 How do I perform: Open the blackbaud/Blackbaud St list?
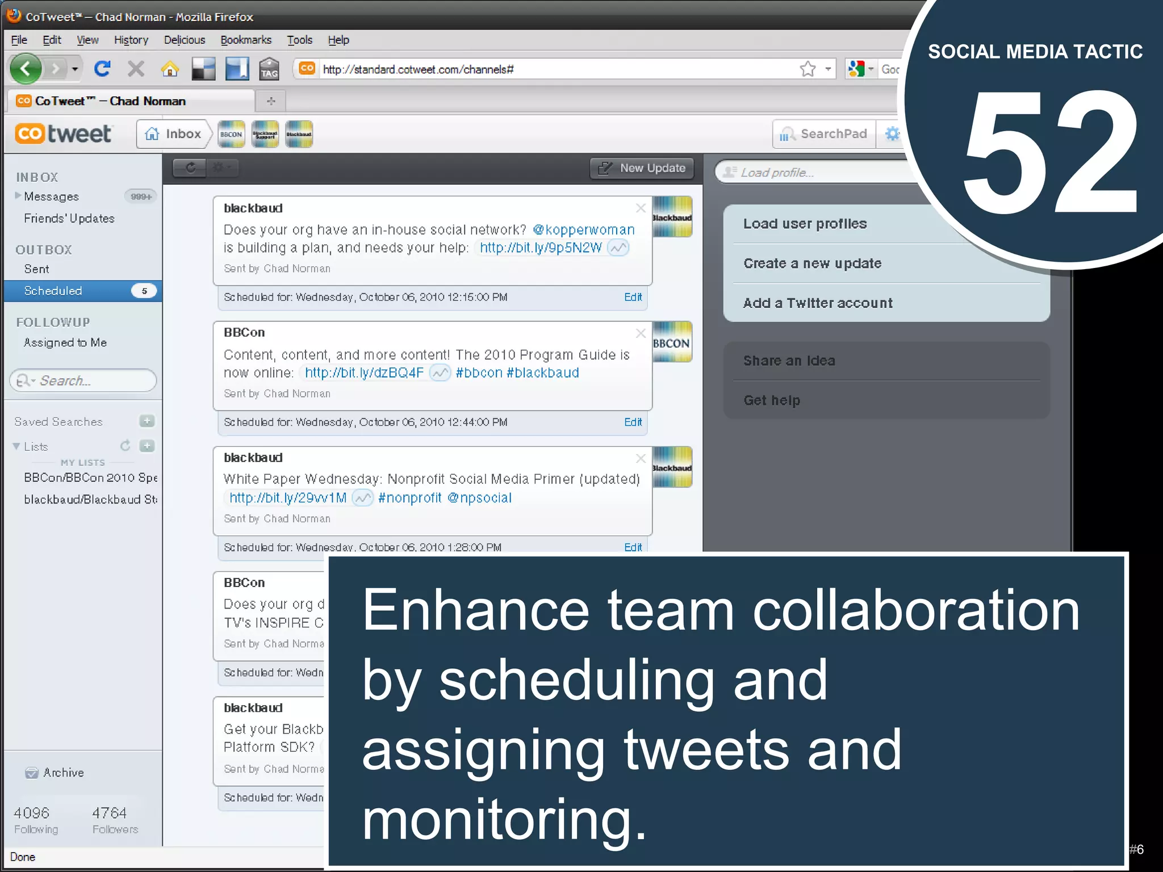point(90,500)
